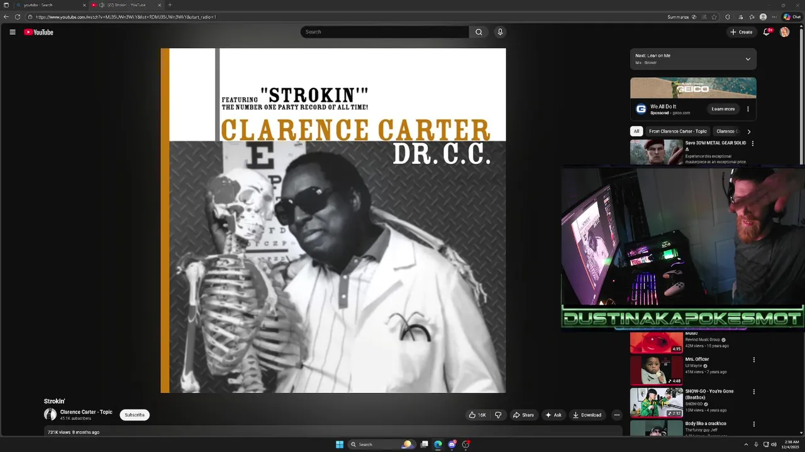This screenshot has height=452, width=805.
Task: Open the GEICO ad banner image
Action: pyautogui.click(x=693, y=88)
